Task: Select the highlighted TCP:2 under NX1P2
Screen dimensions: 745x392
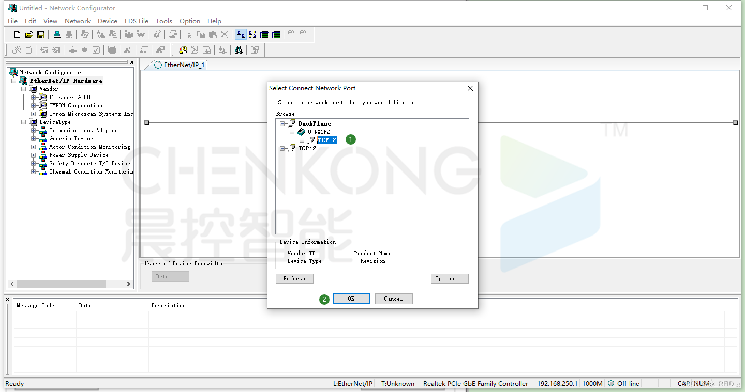Action: (x=327, y=140)
